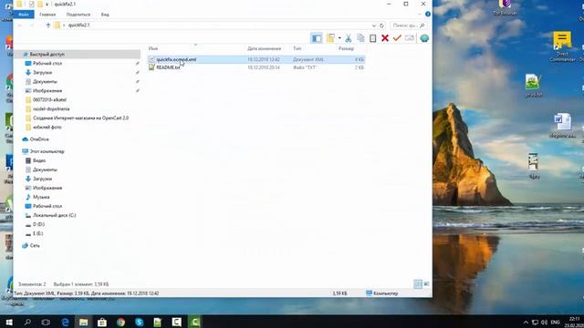Open Microsoft Store from taskbar
The image size is (584, 328).
pyautogui.click(x=102, y=322)
